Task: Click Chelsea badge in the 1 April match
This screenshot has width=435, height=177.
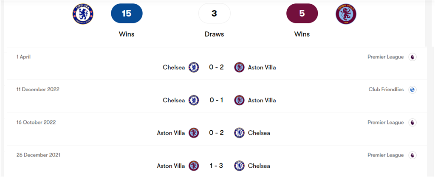Action: pyautogui.click(x=194, y=67)
